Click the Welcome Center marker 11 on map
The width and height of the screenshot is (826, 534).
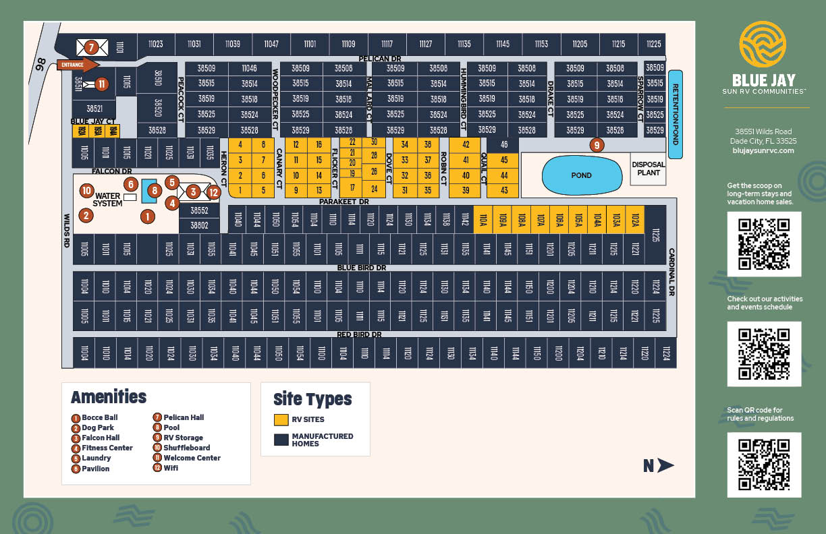(101, 84)
